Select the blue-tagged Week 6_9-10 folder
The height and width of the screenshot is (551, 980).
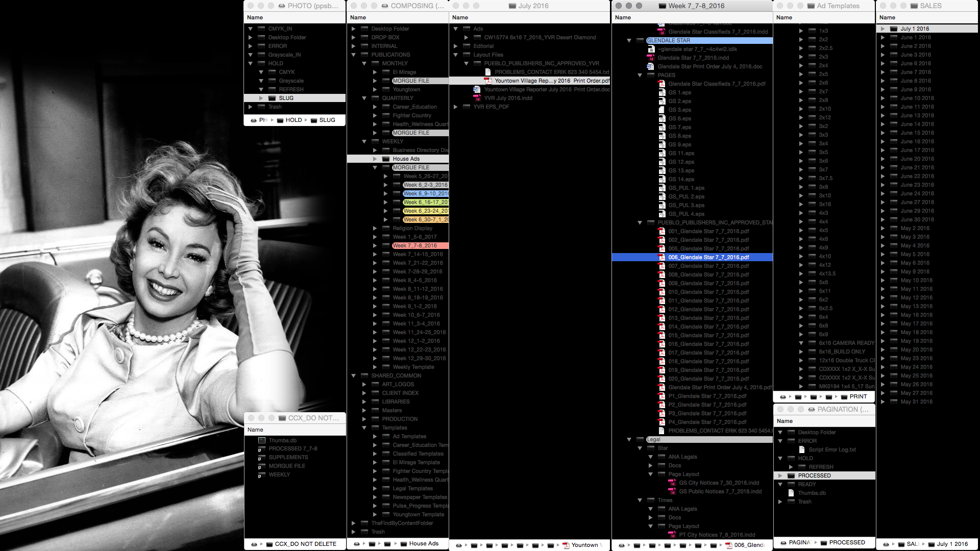[425, 194]
